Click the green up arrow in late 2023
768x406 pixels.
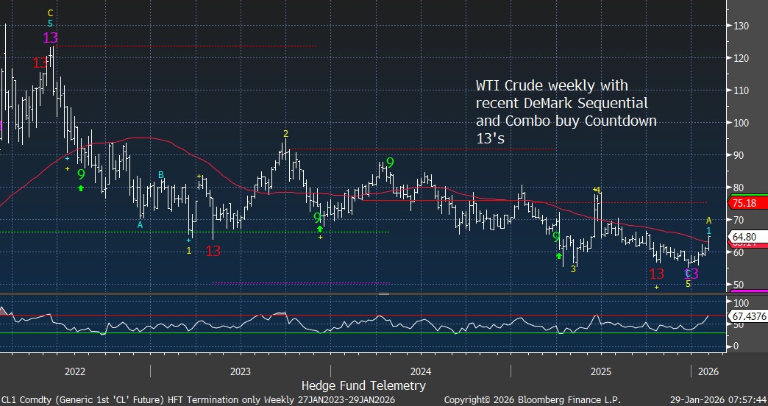coord(320,229)
